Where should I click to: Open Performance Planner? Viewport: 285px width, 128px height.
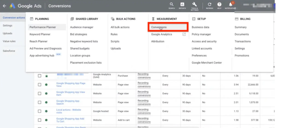pyautogui.click(x=43, y=27)
